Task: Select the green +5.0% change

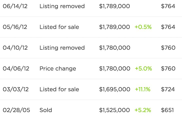Action: coord(143,68)
